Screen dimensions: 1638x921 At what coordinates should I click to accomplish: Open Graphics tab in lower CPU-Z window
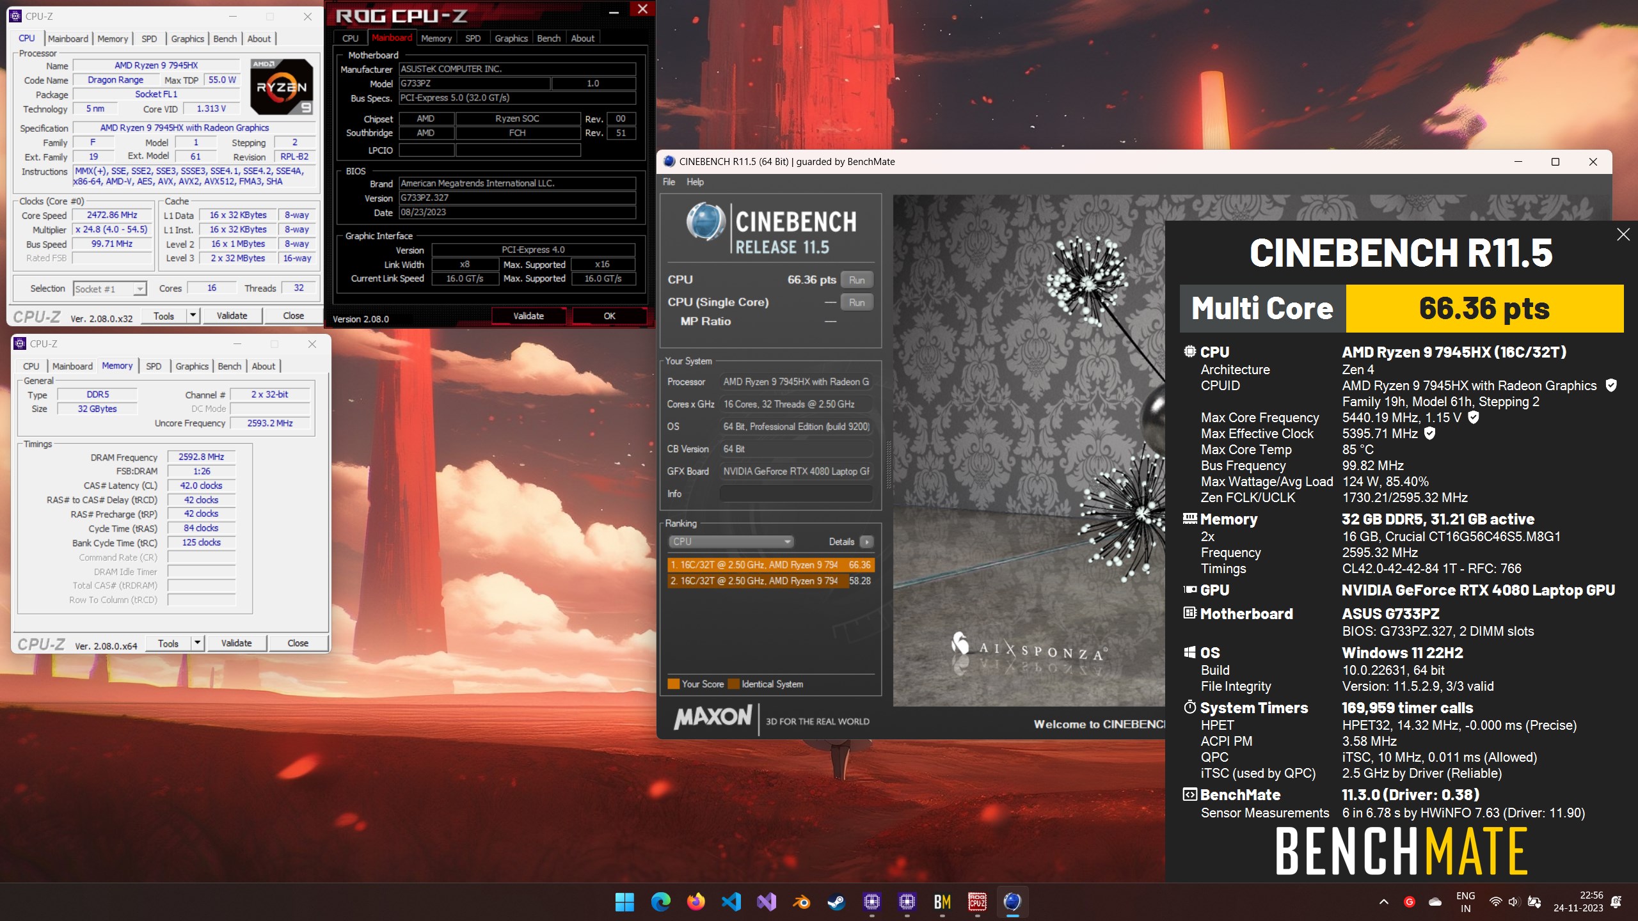pos(192,366)
